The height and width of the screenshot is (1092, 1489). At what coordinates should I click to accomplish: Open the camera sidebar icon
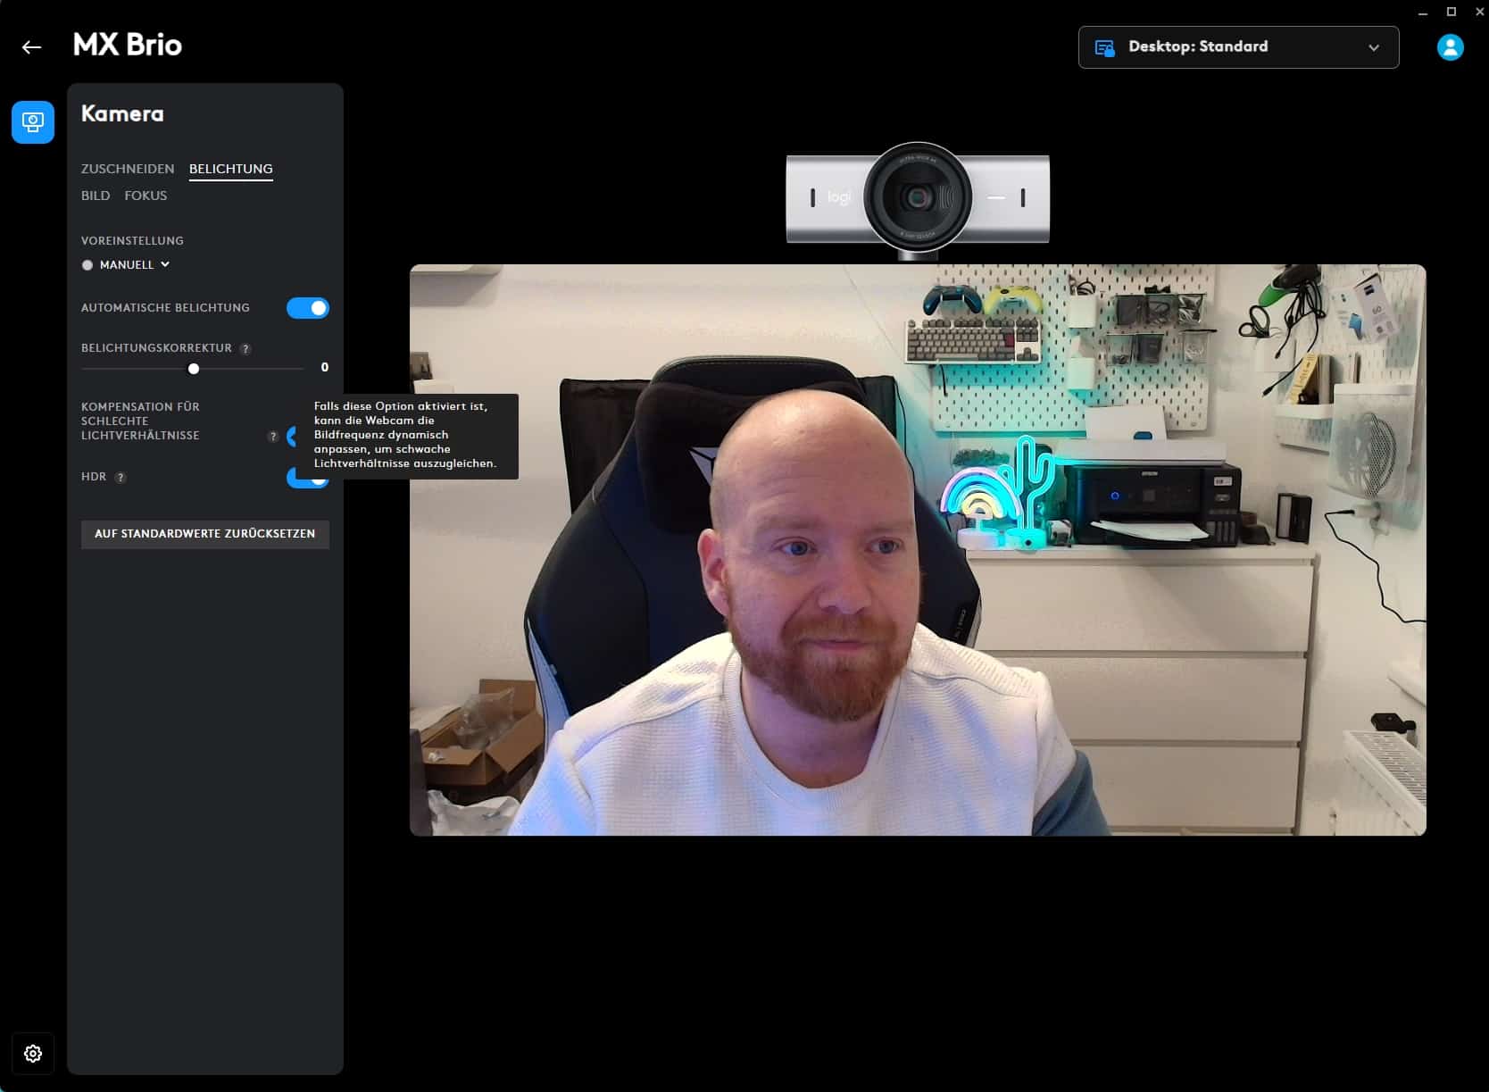(33, 122)
